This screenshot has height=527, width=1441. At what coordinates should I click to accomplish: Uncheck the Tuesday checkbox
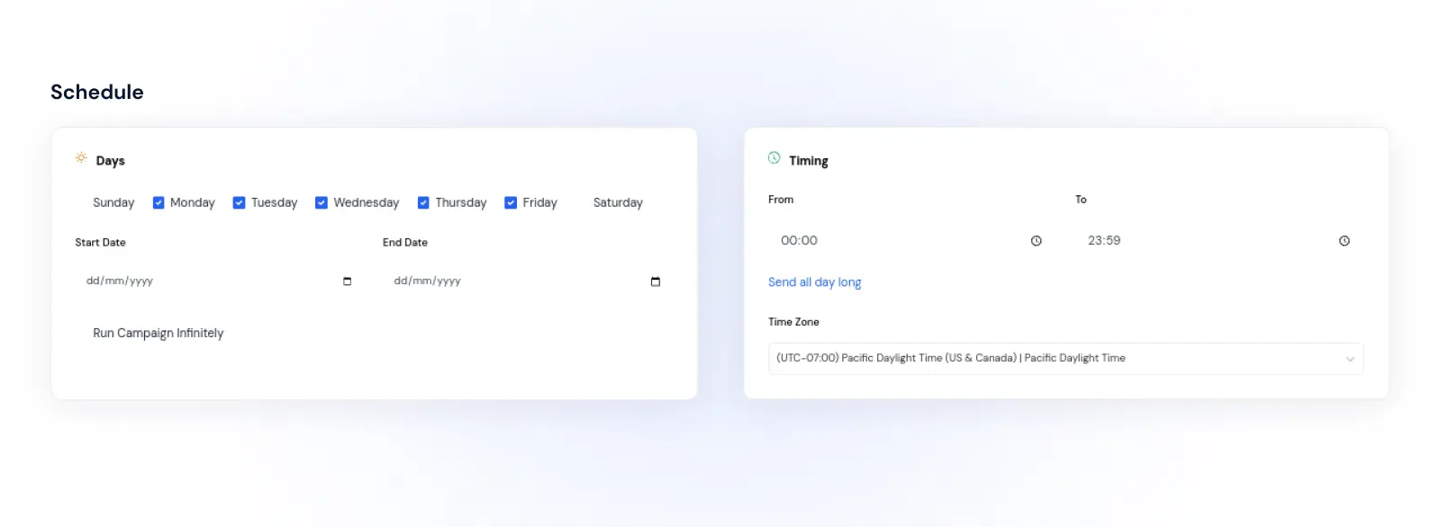[x=239, y=202]
